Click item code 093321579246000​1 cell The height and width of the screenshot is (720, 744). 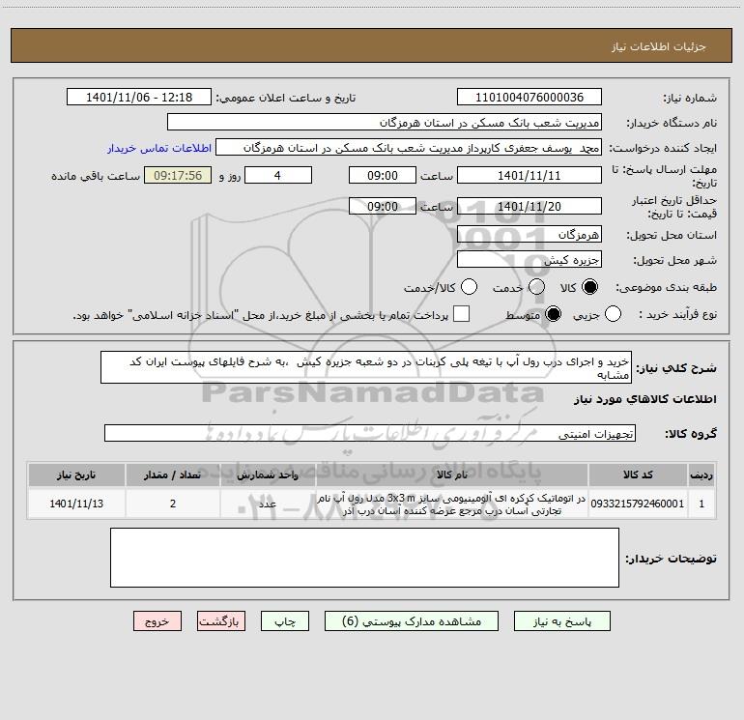pos(638,504)
